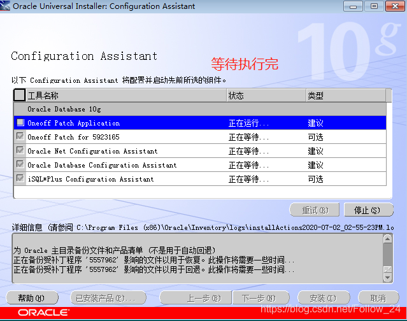Maximize the Oracle Universal Installer window

point(374,6)
